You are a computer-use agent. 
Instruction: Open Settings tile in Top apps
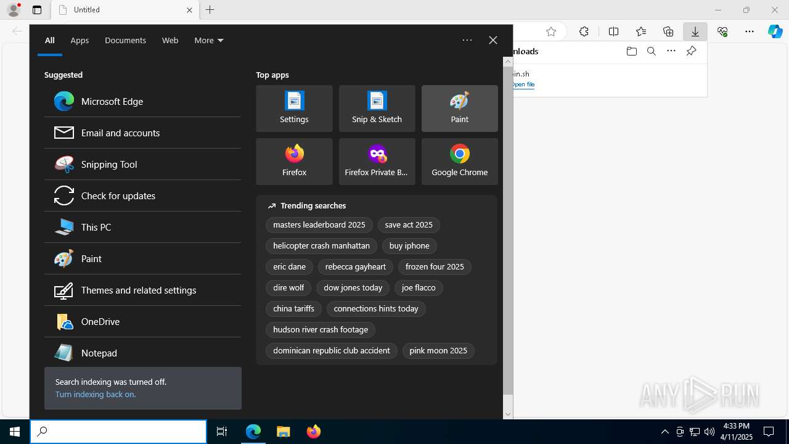[x=294, y=109]
